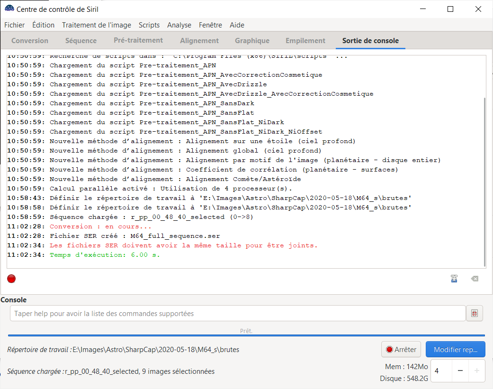The height and width of the screenshot is (389, 493).
Task: Open the Analyse menu
Action: click(179, 25)
